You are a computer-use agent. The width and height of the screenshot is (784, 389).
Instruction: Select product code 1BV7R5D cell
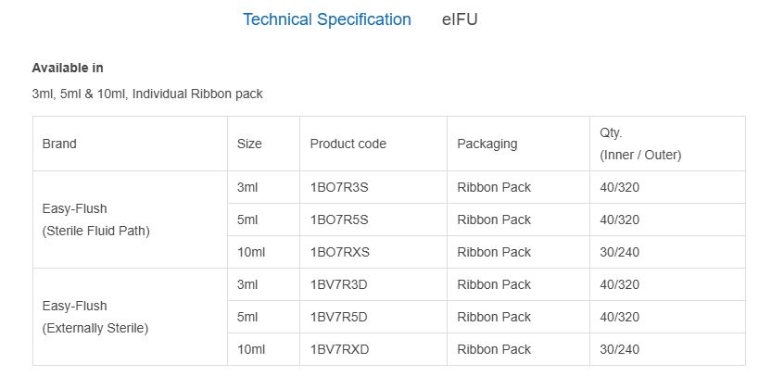pyautogui.click(x=373, y=317)
